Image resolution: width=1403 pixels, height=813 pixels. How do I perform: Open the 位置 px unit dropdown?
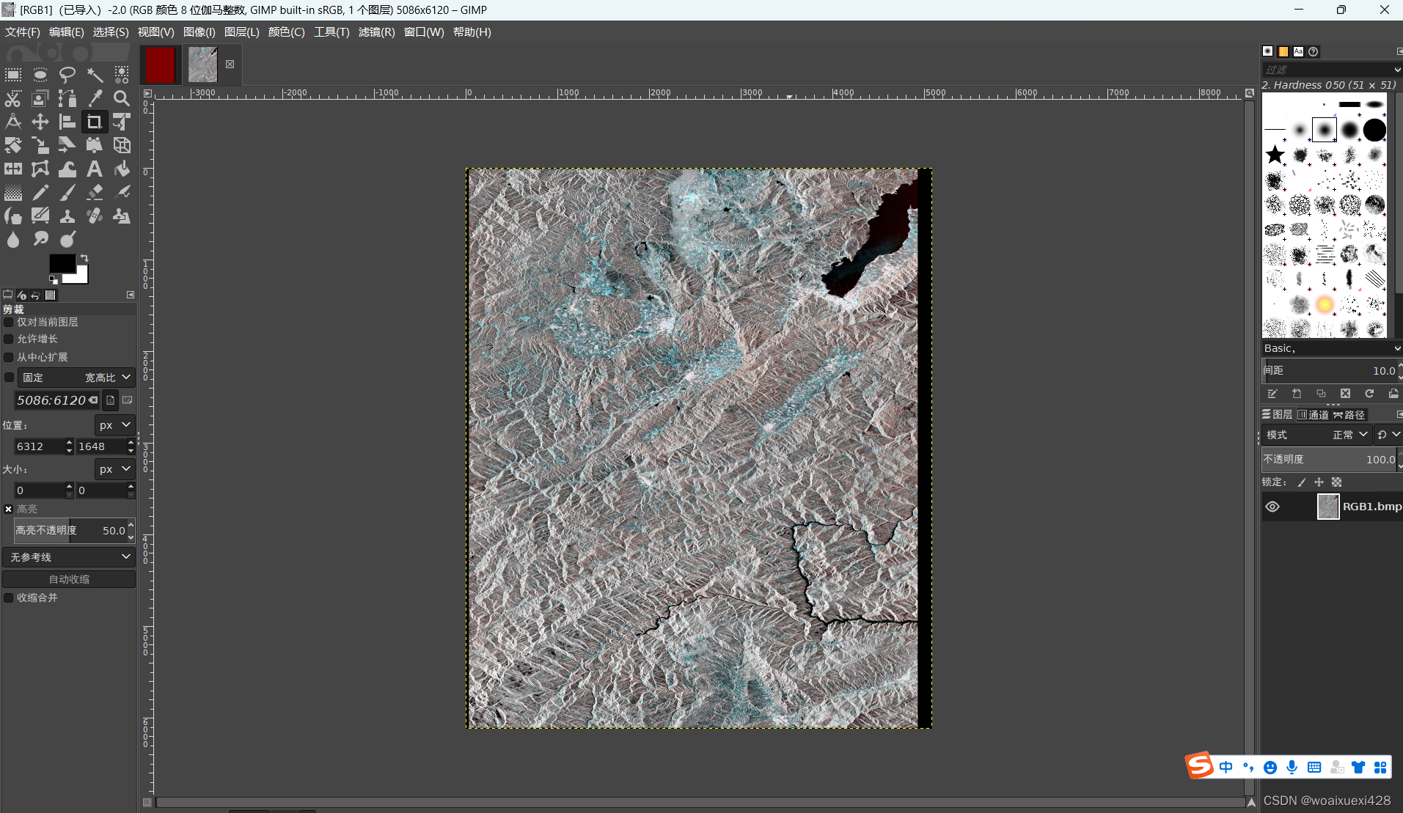coord(115,425)
